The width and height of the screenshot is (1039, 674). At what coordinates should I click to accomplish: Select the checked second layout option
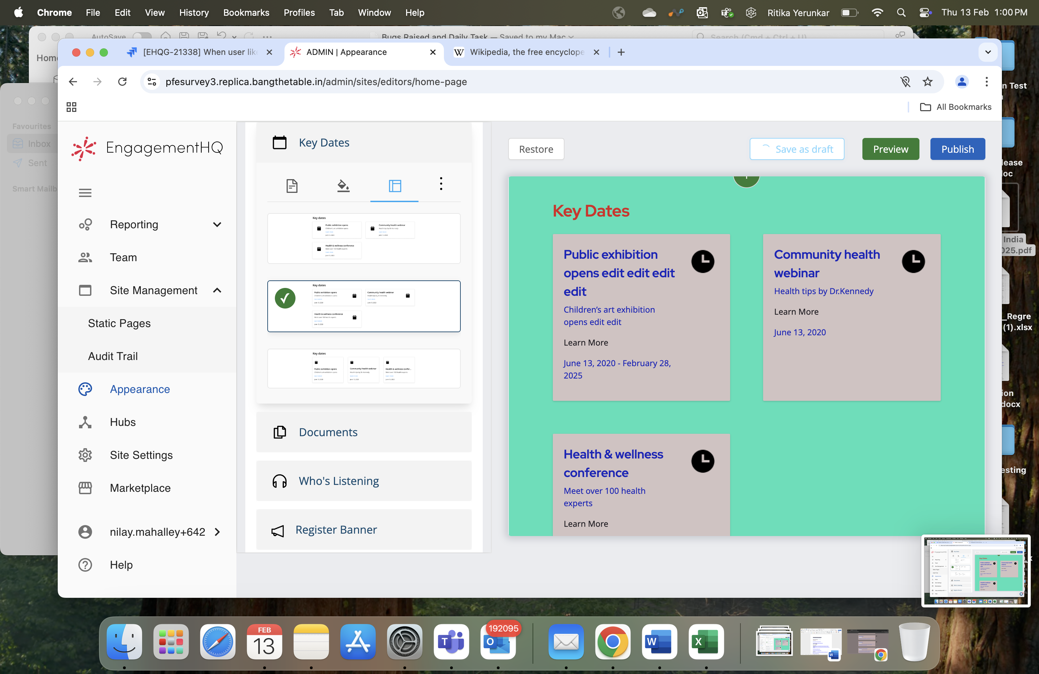[x=364, y=306]
